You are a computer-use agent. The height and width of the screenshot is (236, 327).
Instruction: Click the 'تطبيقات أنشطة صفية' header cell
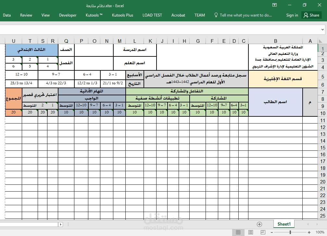pyautogui.click(x=158, y=98)
